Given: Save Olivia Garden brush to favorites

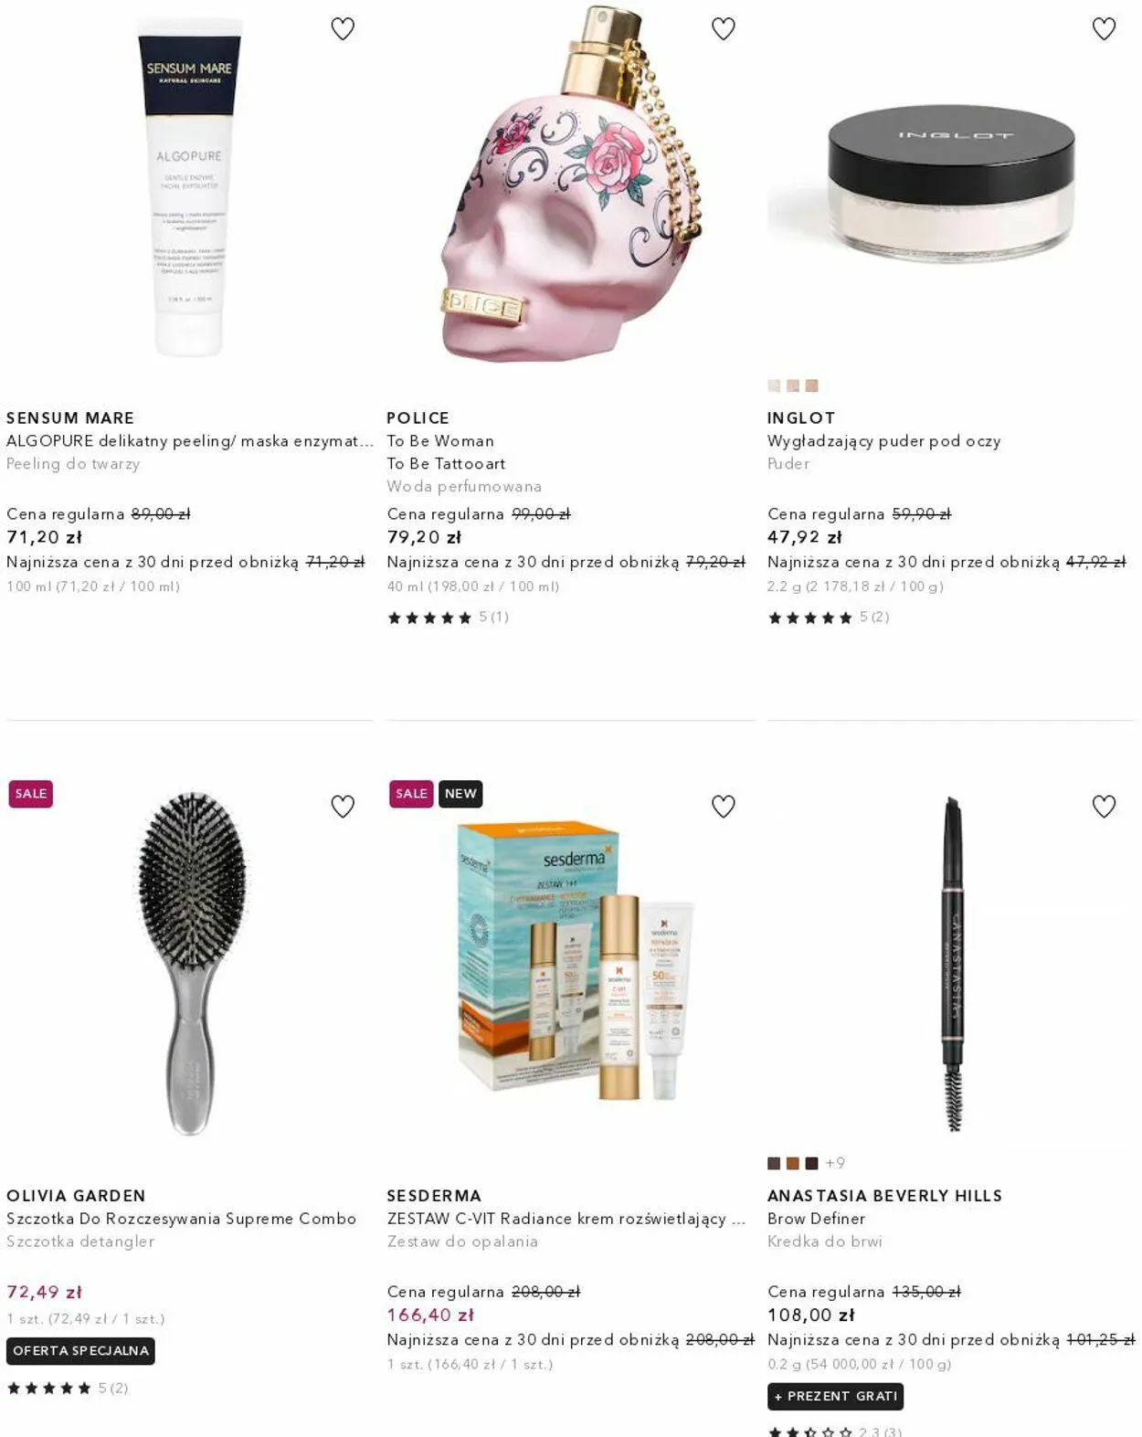Looking at the screenshot, I should 343,807.
